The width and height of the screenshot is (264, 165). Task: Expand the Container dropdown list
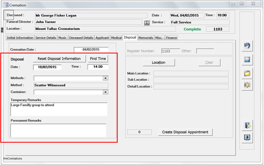point(106,92)
